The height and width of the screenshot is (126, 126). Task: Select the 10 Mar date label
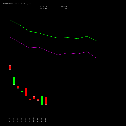(x=33, y=120)
